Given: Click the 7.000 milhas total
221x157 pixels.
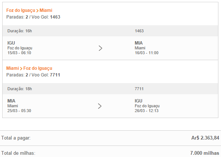Looking at the screenshot, I should pyautogui.click(x=205, y=153).
